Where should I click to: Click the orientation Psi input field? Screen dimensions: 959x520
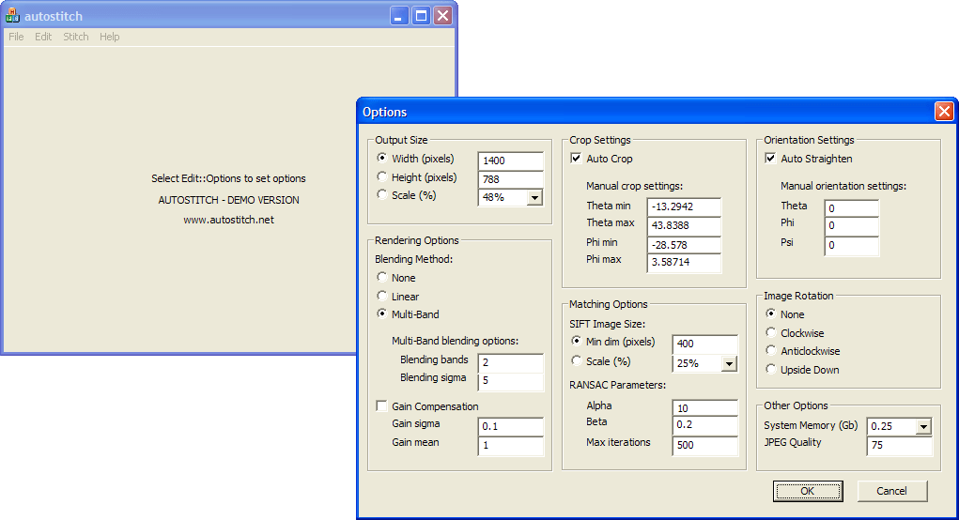coord(852,246)
